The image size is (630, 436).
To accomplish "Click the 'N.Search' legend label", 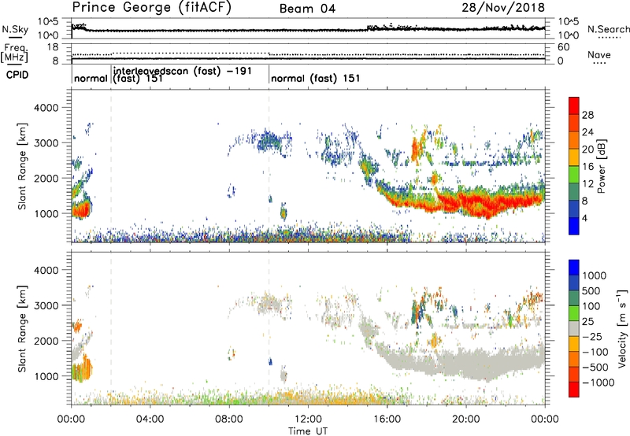I will (x=608, y=29).
